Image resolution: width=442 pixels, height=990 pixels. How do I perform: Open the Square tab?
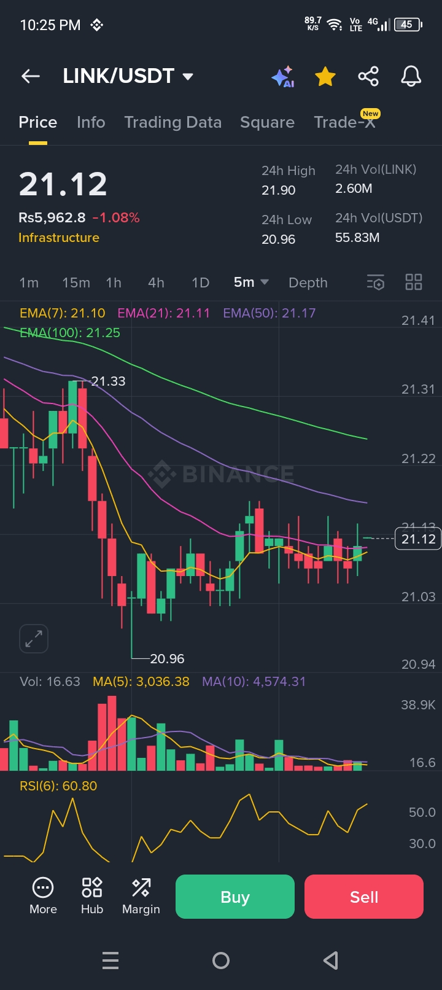(267, 122)
